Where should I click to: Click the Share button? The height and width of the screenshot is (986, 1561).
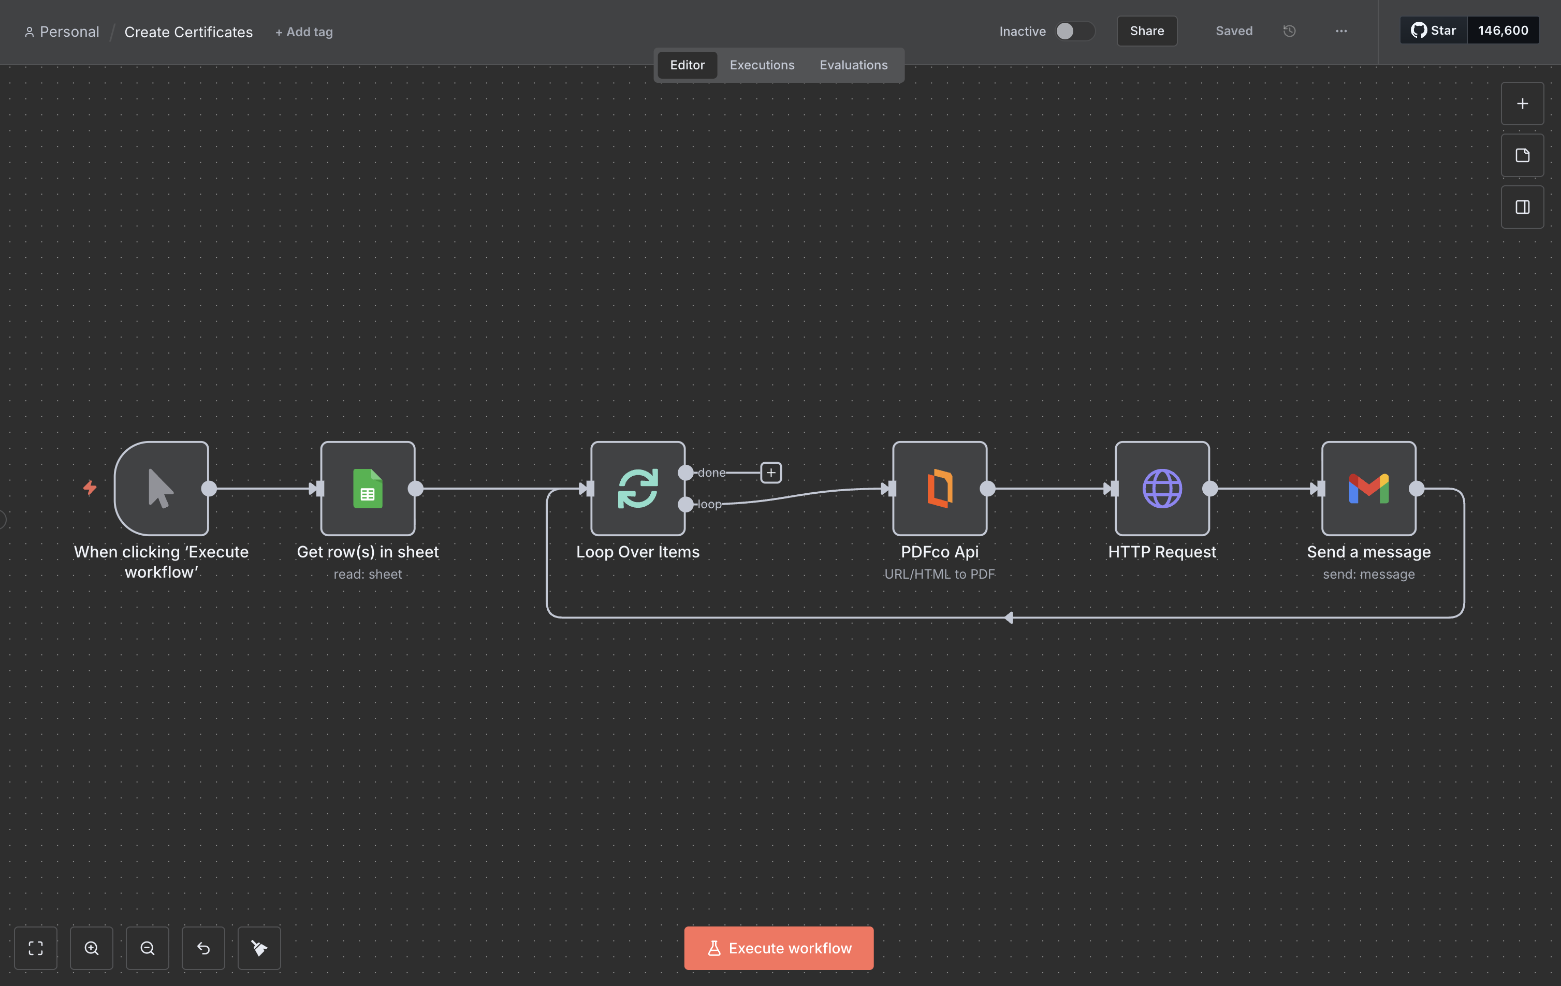(x=1146, y=31)
